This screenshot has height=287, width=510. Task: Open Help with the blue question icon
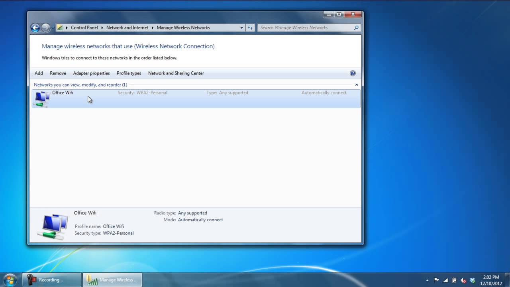click(x=353, y=73)
